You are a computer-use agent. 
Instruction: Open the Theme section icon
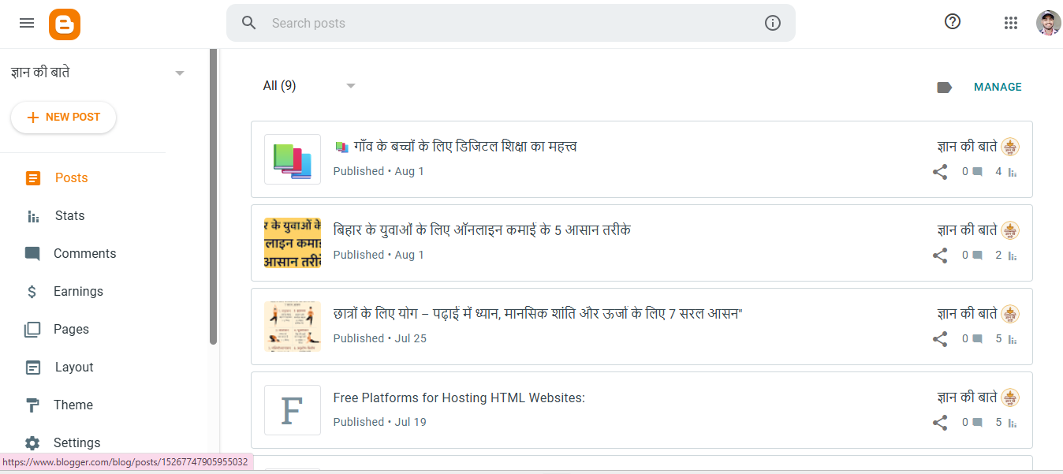[32, 405]
